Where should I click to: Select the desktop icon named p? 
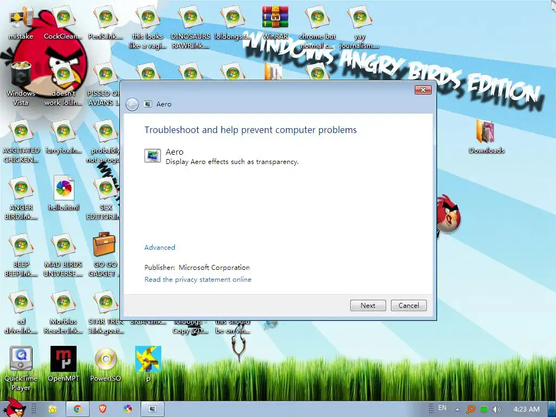148,364
